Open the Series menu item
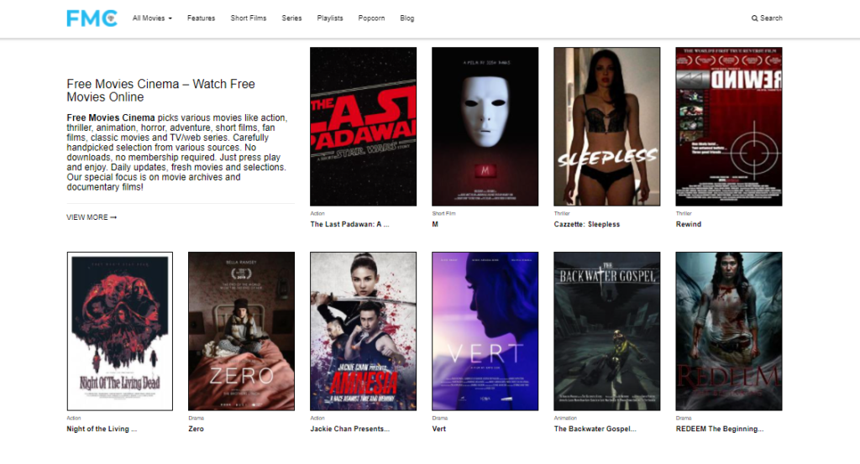This screenshot has height=464, width=860. (291, 18)
